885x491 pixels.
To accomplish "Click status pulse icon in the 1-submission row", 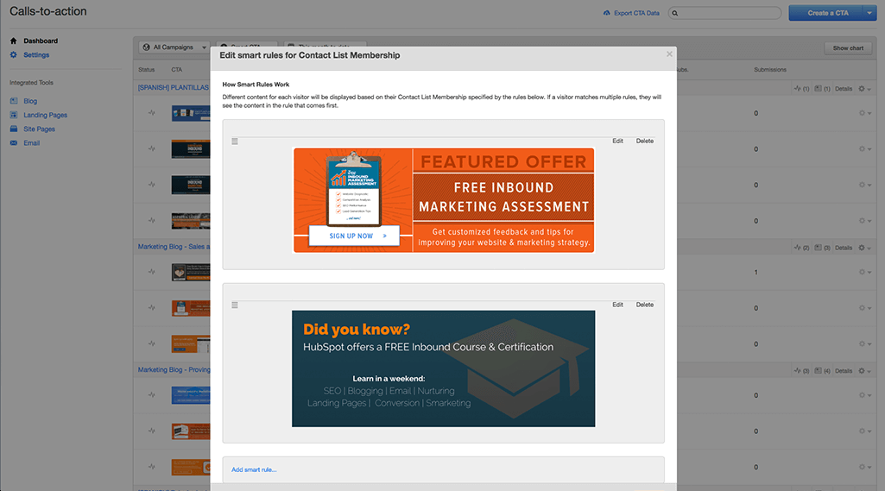I will tap(152, 272).
